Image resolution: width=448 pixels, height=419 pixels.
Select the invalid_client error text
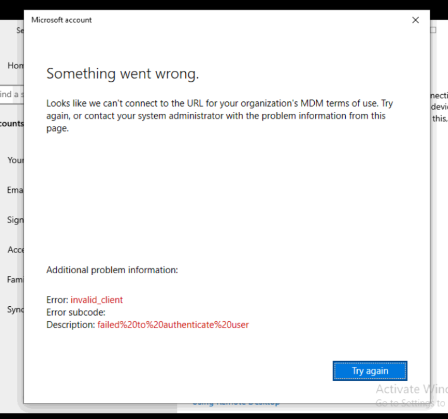pos(96,300)
